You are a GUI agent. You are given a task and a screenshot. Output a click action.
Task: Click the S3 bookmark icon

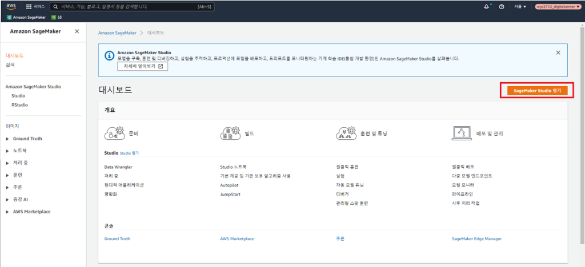pos(54,17)
